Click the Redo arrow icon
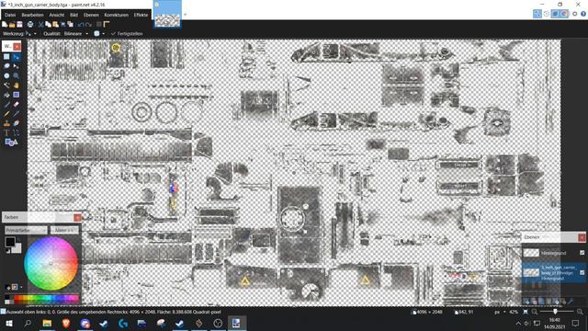The image size is (588, 331). pyautogui.click(x=88, y=25)
